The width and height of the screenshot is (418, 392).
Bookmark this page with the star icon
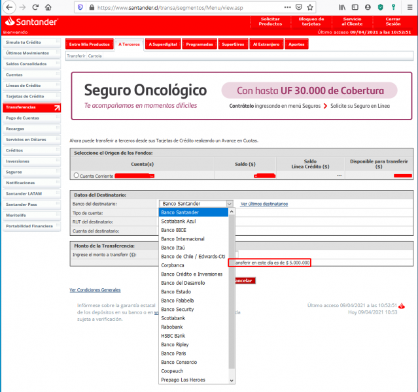(311, 7)
